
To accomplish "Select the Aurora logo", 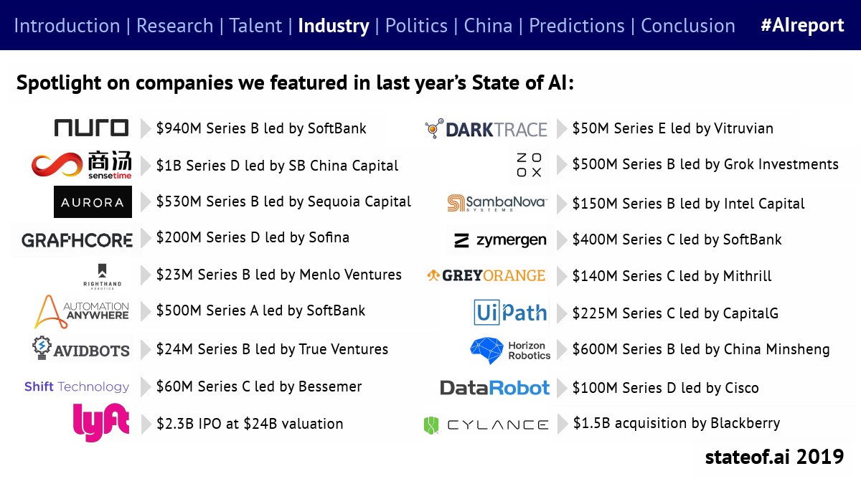I will [x=93, y=202].
